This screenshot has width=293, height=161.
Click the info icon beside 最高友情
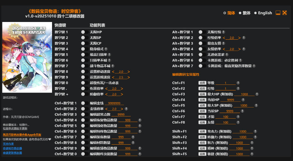point(224,43)
